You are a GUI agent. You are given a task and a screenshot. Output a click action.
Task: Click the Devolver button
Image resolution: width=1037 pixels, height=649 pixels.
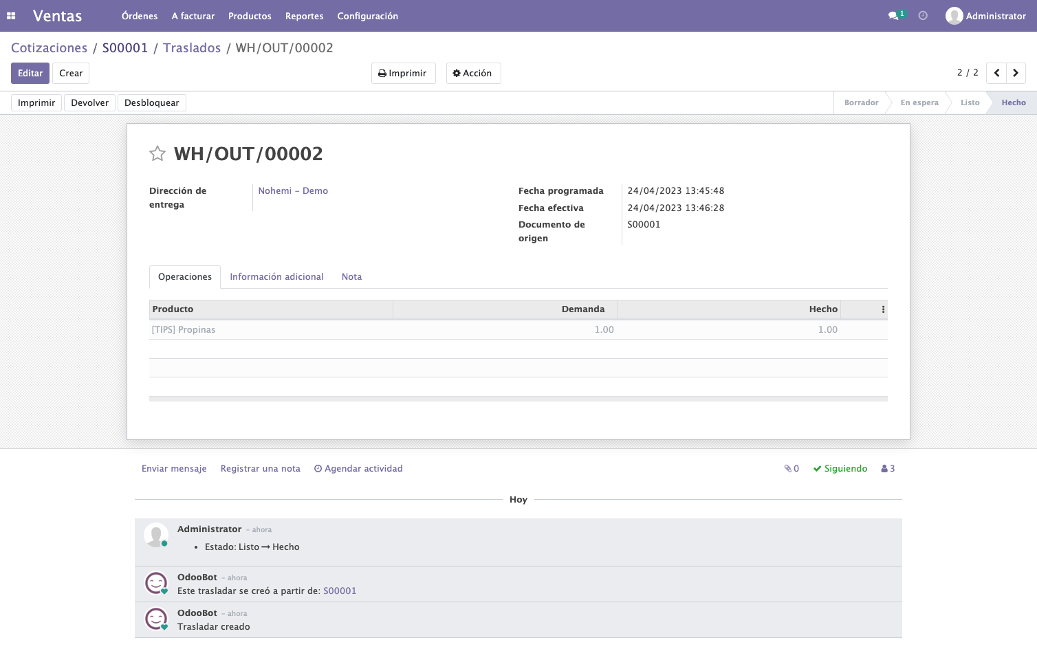point(89,103)
